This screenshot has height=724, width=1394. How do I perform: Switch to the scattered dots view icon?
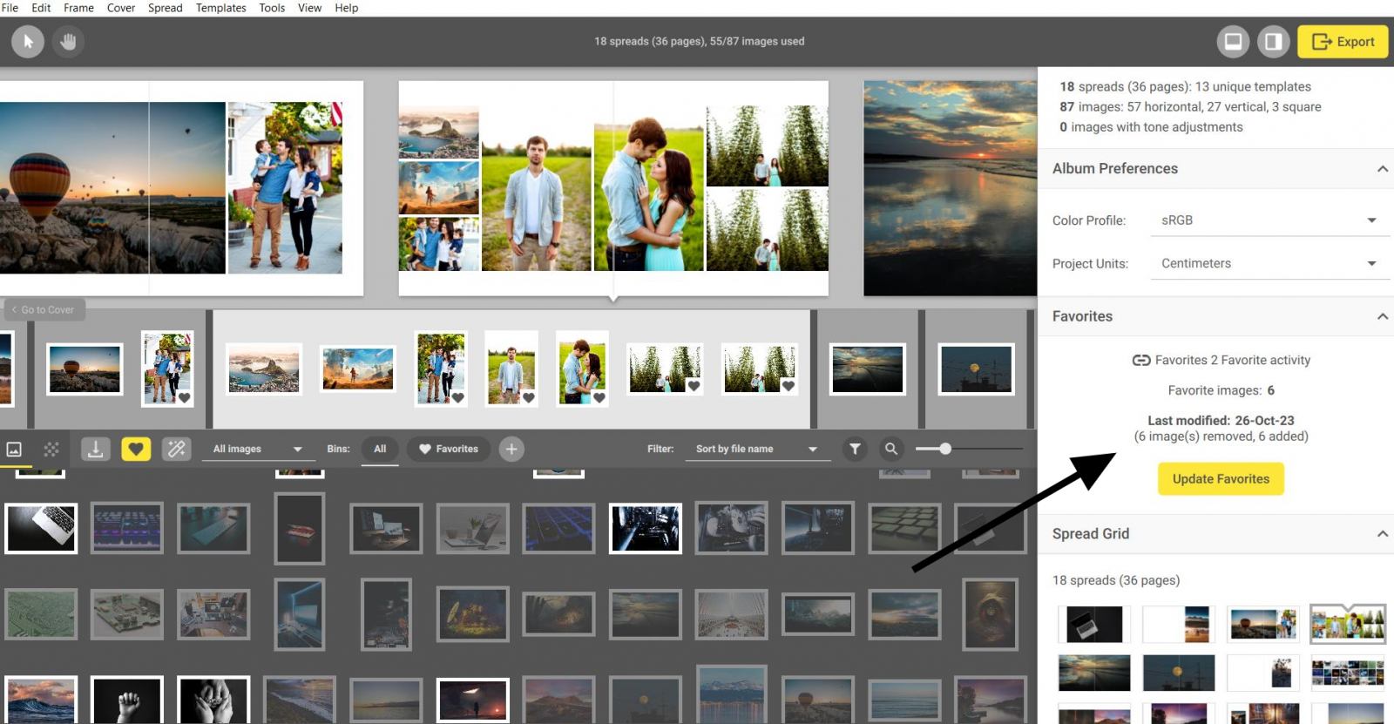(x=51, y=450)
